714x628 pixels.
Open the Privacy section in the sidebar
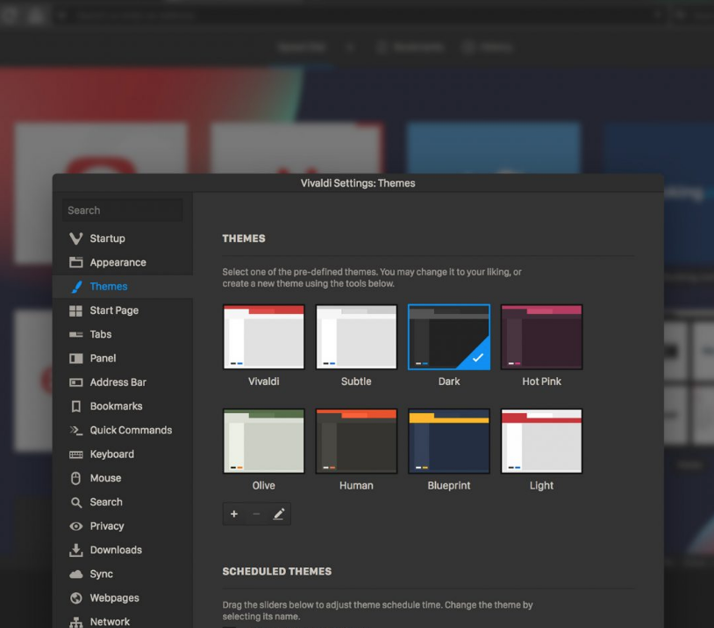122,526
